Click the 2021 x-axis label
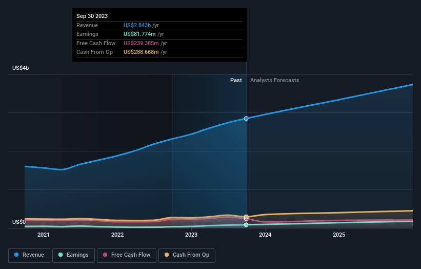 (x=44, y=235)
